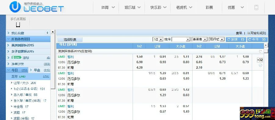
Task: Select the 4.20 draw odds
Action: click(139, 67)
